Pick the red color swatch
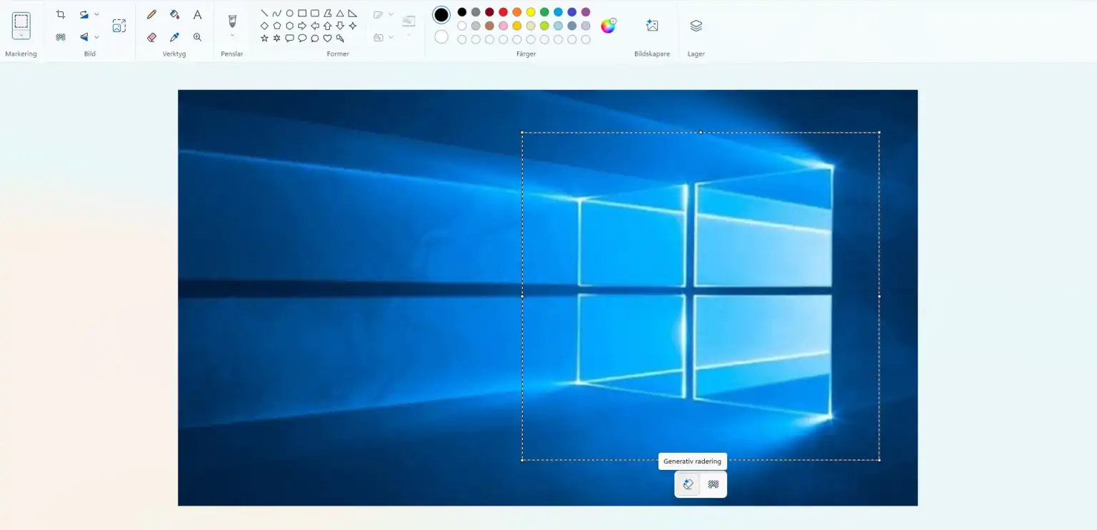 [x=503, y=12]
